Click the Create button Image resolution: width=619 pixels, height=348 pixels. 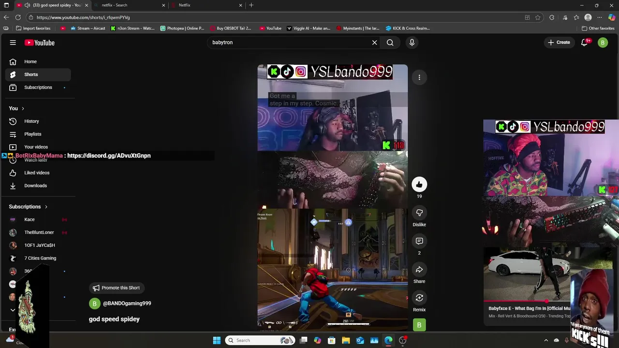[x=559, y=43]
